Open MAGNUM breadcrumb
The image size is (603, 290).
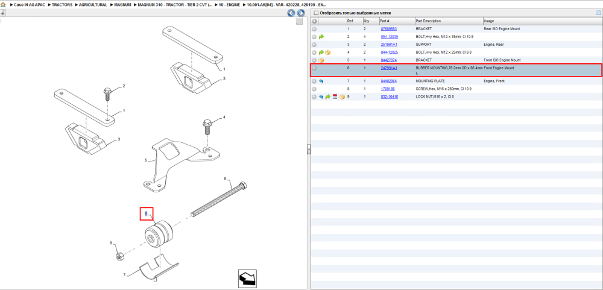coord(122,5)
